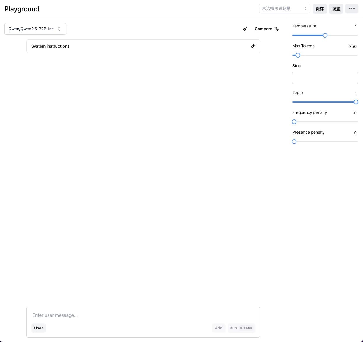Screen dimensions: 363x342
Task: Focus the Enter user message text box
Action: tap(143, 315)
